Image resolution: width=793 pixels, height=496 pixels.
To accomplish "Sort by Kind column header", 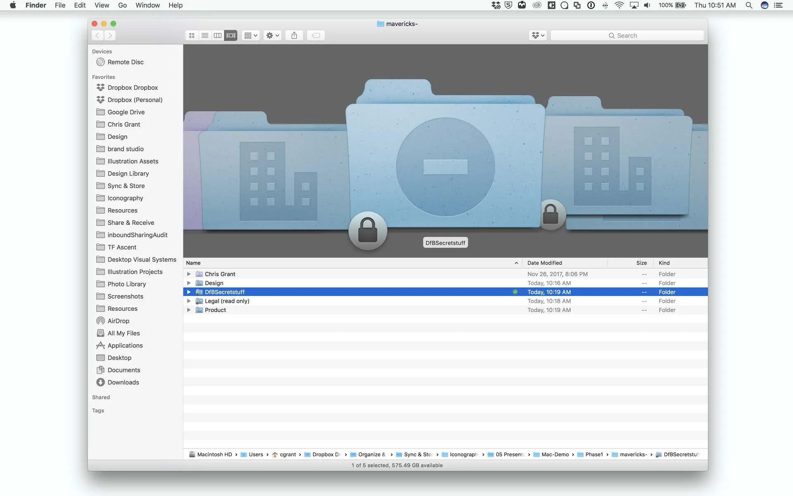I will coord(680,263).
